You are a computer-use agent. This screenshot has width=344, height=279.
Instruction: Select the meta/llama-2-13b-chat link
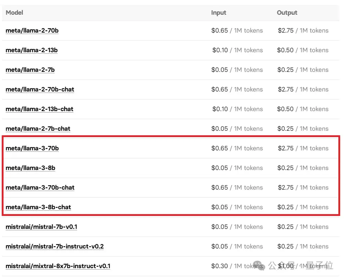point(39,109)
